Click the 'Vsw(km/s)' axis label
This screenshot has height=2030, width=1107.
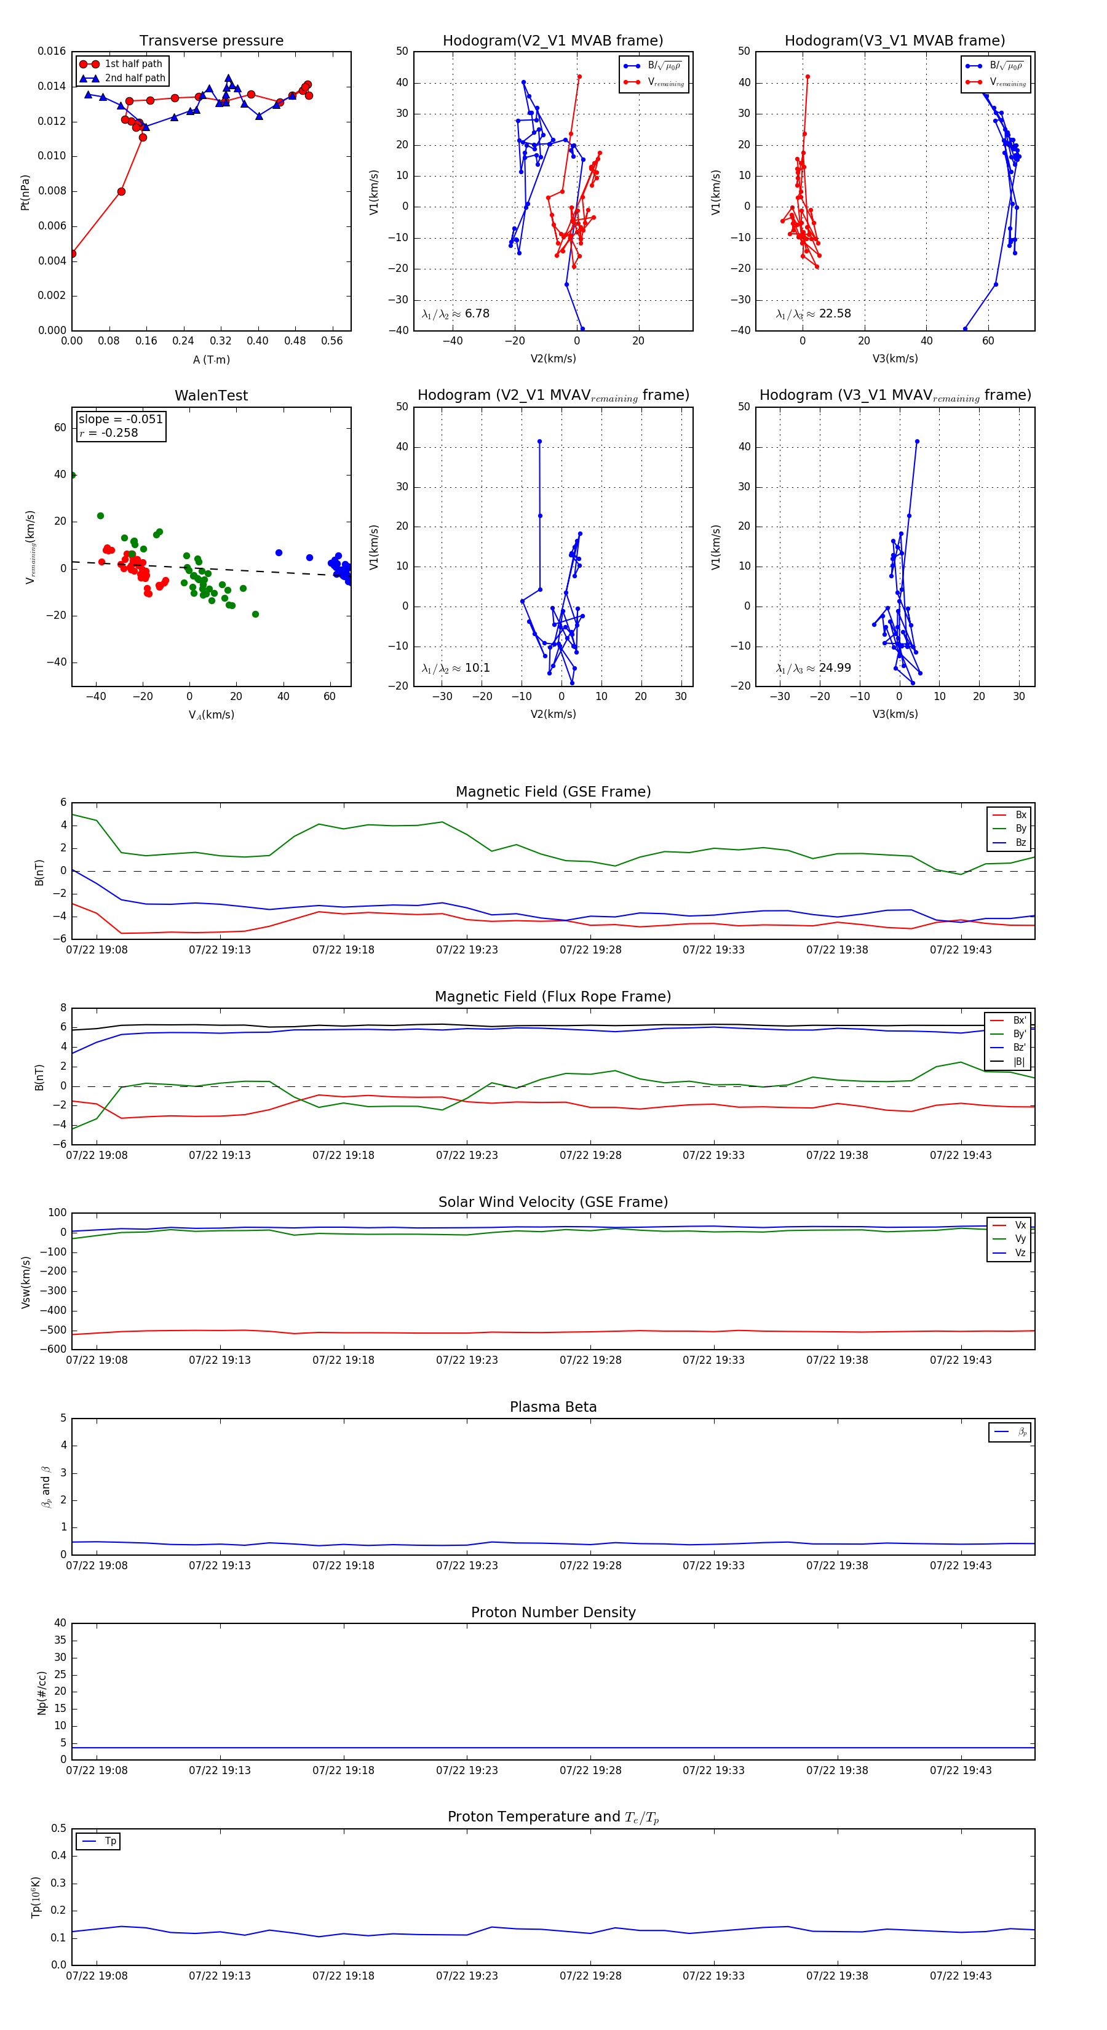click(x=25, y=1281)
